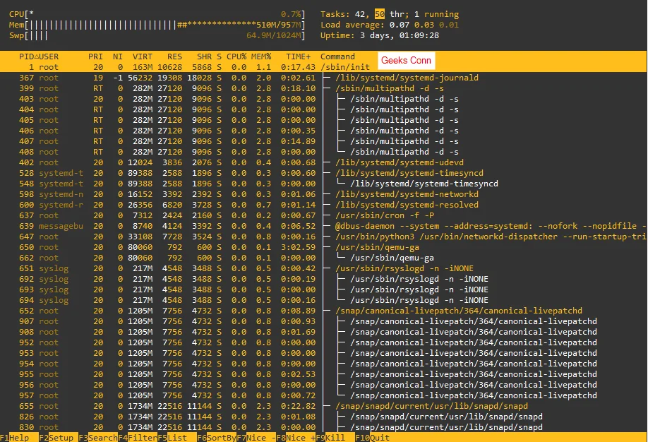This screenshot has height=442, width=648.
Task: Lower process priority with F7Nice-
Action: (x=254, y=438)
